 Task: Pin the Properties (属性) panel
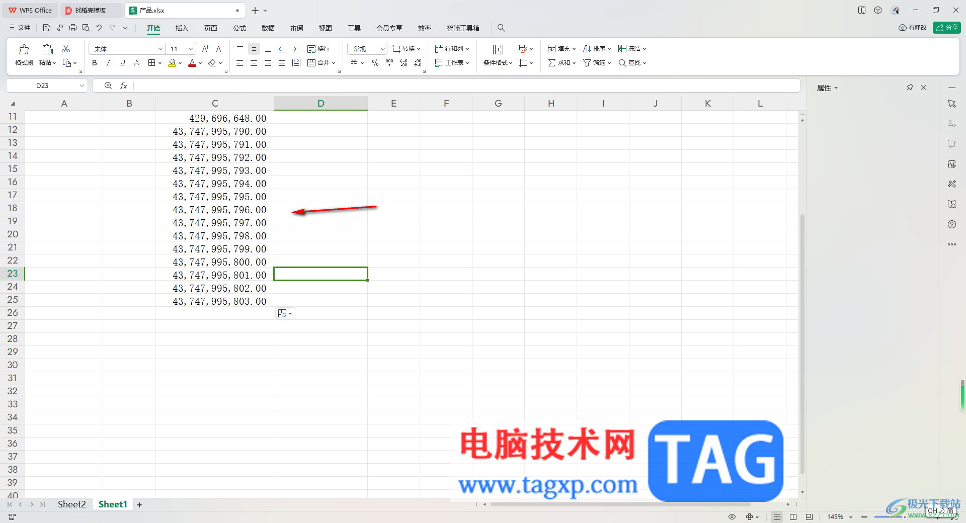point(910,88)
